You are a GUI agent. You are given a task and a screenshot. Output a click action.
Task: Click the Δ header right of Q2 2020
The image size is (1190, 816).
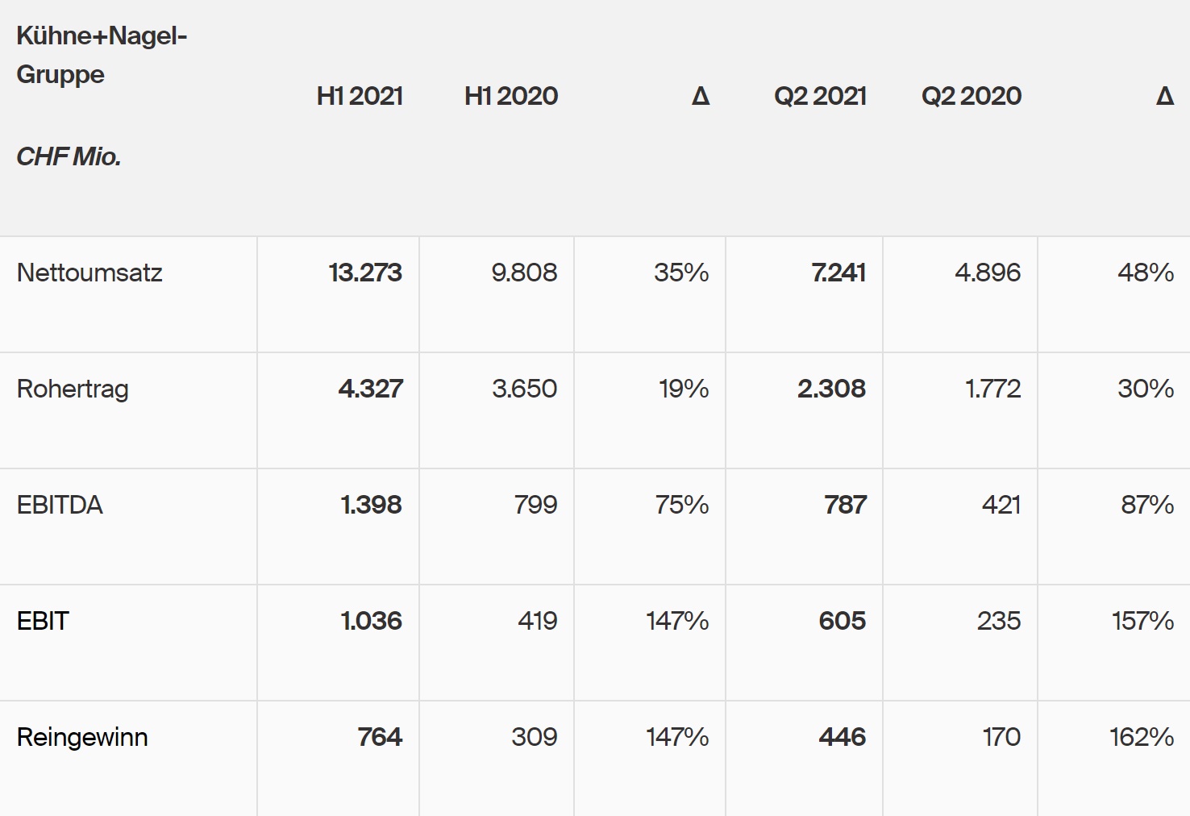(x=1165, y=96)
